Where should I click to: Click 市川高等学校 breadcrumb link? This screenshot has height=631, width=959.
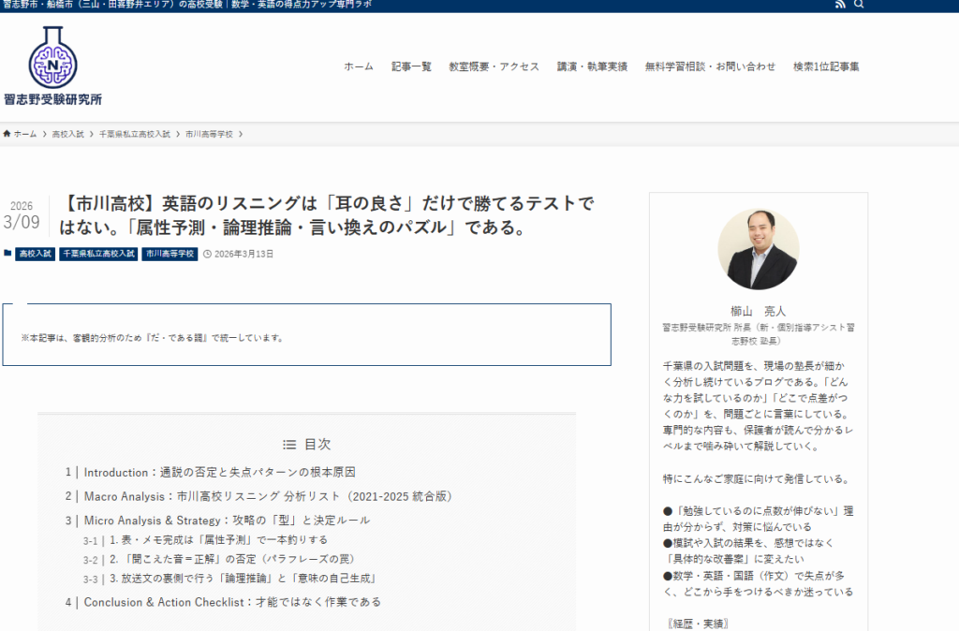[209, 134]
